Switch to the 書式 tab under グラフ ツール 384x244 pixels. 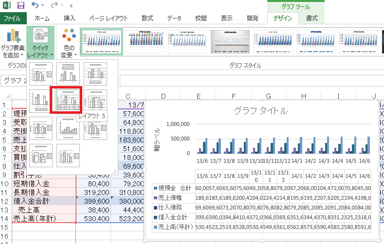click(x=311, y=18)
